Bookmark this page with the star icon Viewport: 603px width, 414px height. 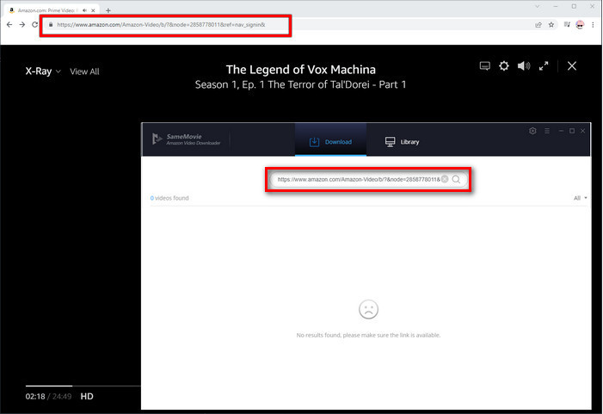coord(551,25)
